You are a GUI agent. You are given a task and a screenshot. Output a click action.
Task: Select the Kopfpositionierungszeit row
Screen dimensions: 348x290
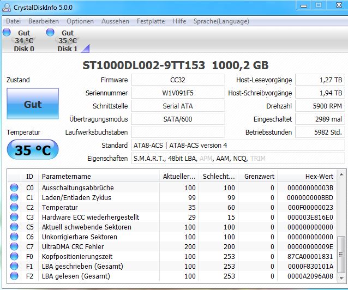[172, 256]
